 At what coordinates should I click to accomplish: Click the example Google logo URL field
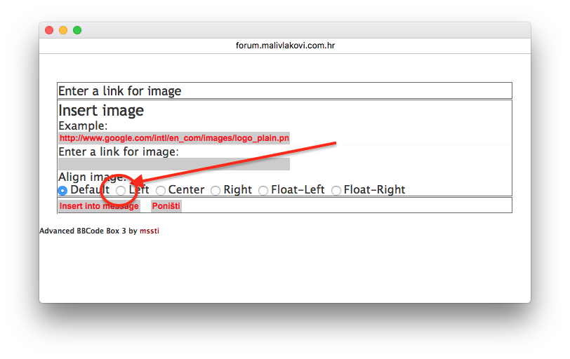[174, 138]
